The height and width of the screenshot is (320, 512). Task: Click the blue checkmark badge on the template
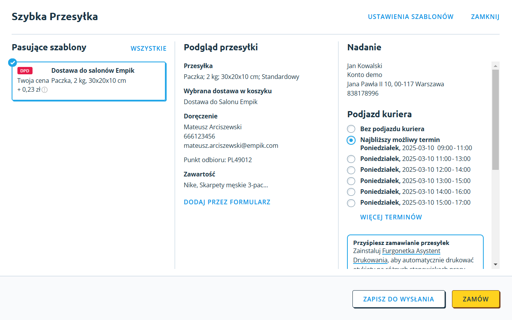click(12, 62)
